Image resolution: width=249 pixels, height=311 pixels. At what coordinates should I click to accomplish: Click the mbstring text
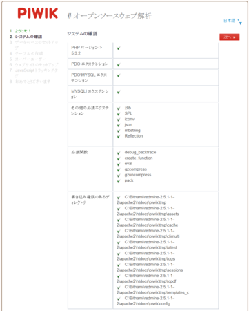coord(132,131)
